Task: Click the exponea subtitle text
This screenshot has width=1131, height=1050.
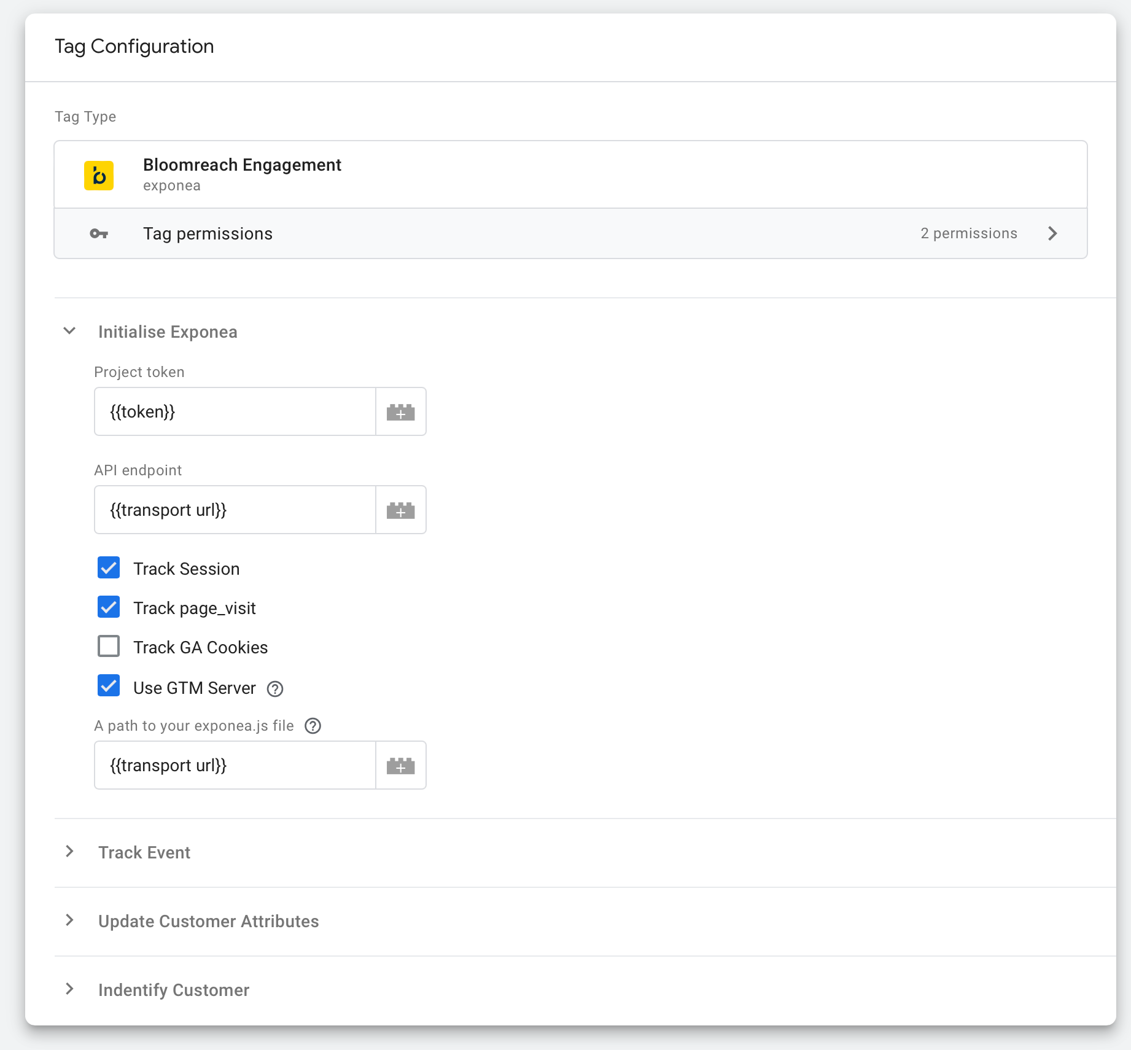Action: pos(172,185)
